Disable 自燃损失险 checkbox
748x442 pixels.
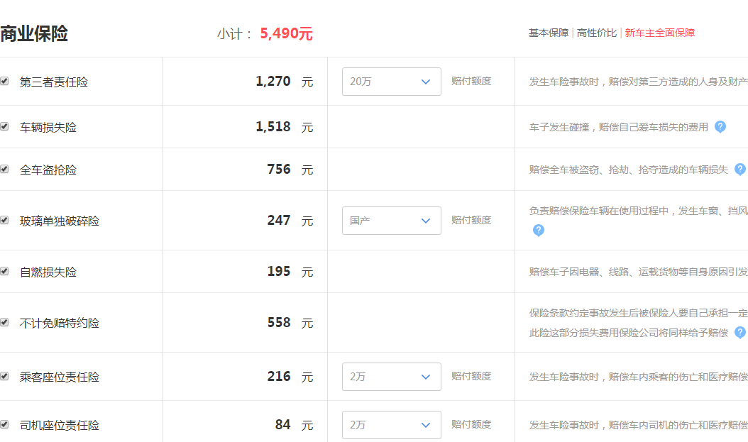coord(4,271)
